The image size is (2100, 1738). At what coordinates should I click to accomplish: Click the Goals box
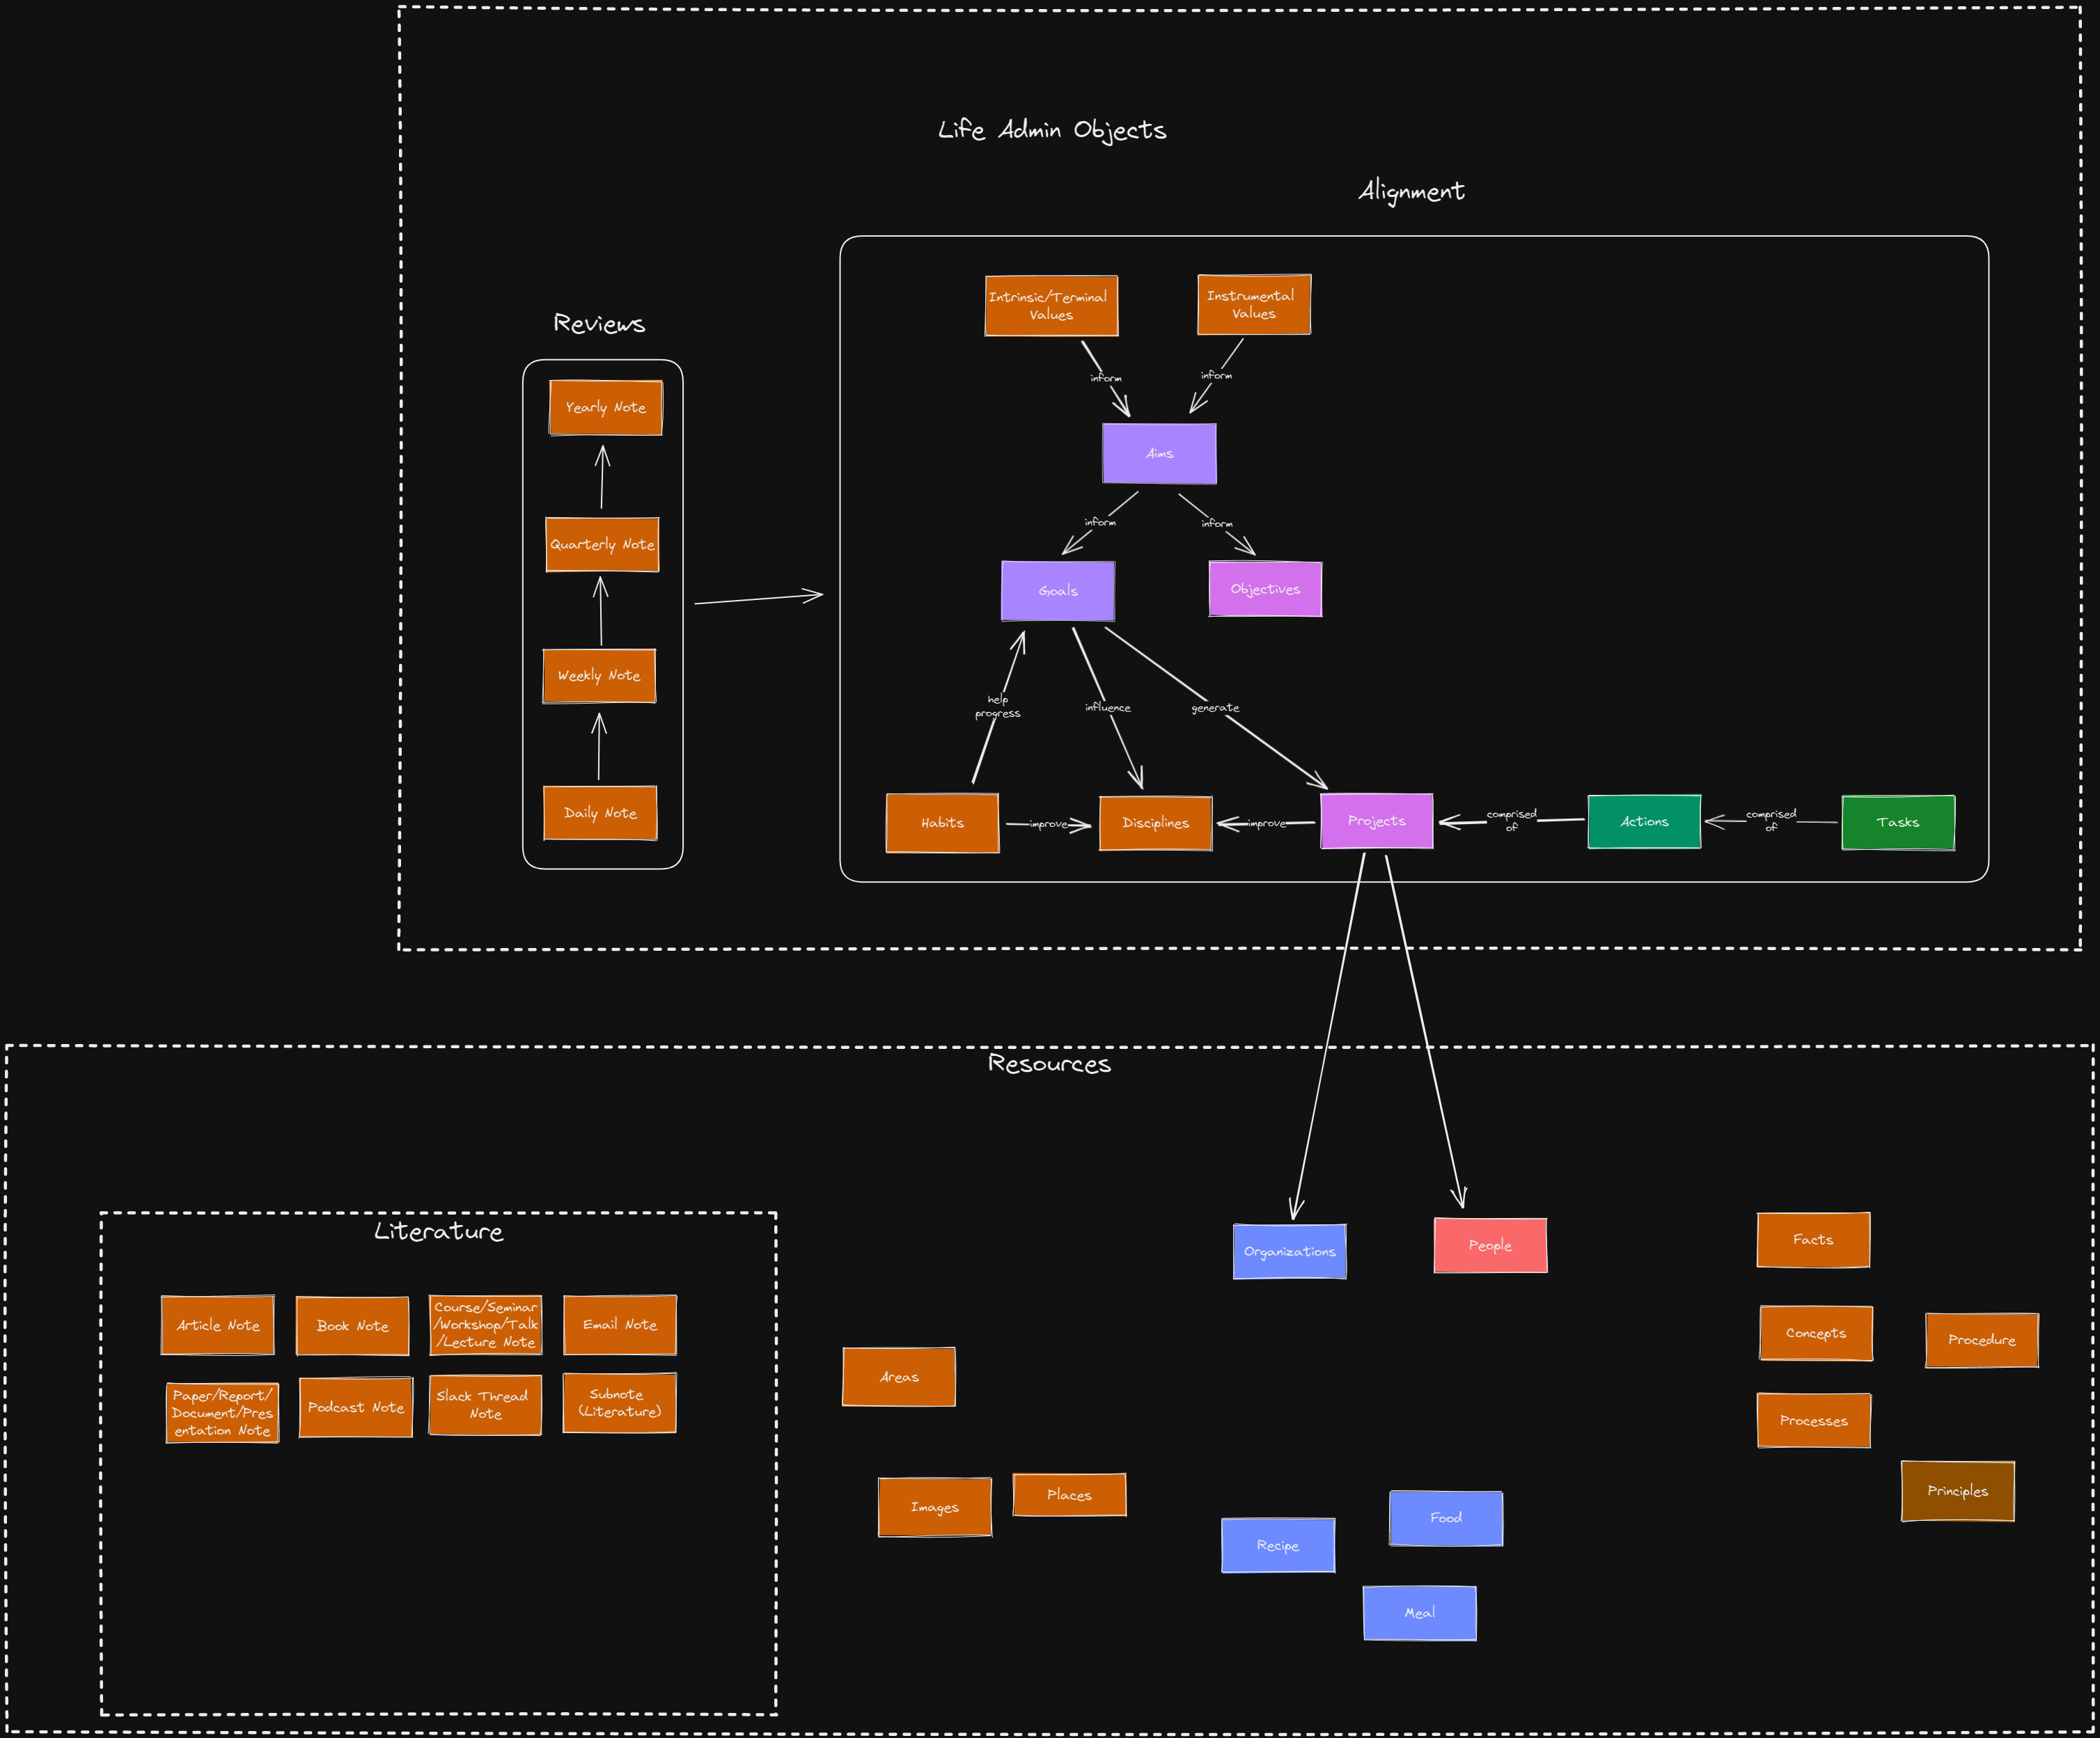tap(1058, 590)
